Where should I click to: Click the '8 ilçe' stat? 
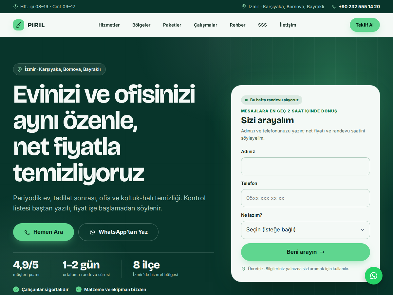coord(146,265)
